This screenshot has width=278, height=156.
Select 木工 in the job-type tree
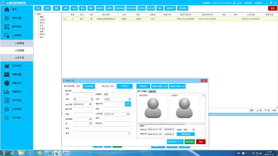click(41, 26)
